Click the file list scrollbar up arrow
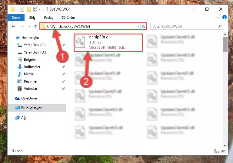This screenshot has width=233, height=163. 225,34
